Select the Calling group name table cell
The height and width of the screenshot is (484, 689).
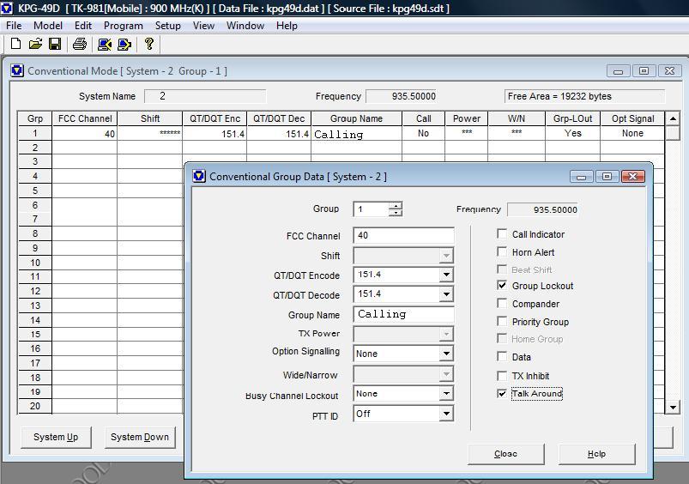(x=356, y=134)
